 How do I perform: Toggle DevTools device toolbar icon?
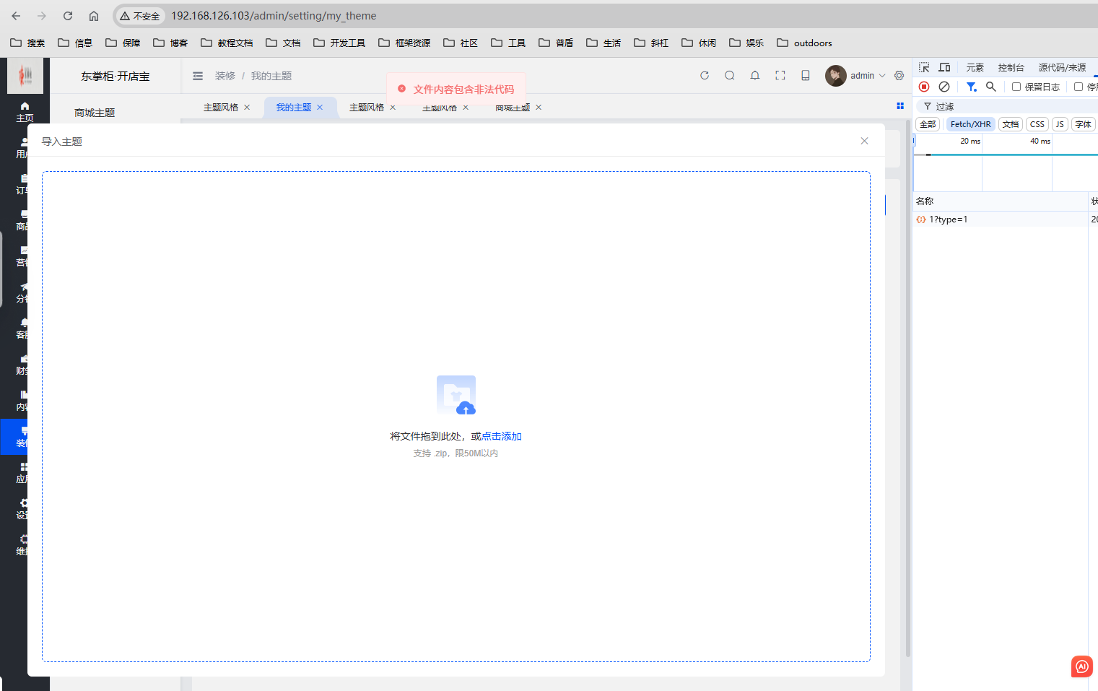[944, 67]
